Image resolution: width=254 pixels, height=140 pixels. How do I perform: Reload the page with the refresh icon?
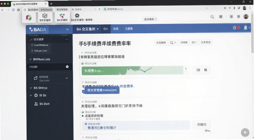(x=13, y=10)
